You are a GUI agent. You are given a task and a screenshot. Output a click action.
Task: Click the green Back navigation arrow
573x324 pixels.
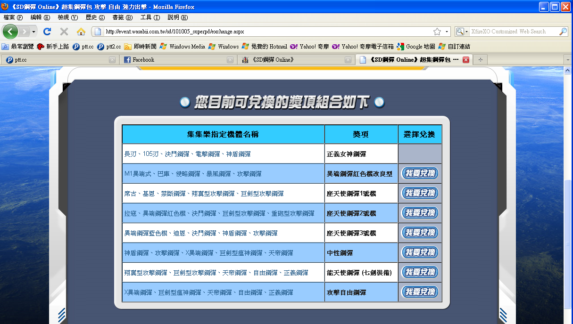[10, 32]
